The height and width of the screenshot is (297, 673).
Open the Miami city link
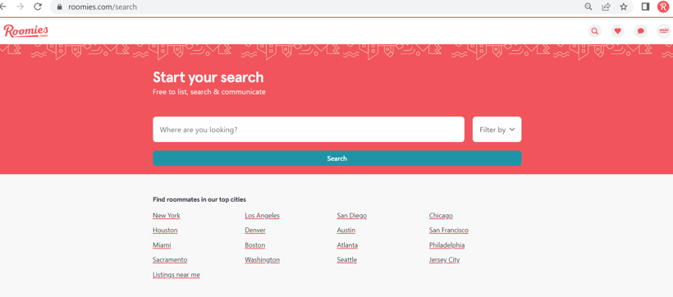pos(162,245)
